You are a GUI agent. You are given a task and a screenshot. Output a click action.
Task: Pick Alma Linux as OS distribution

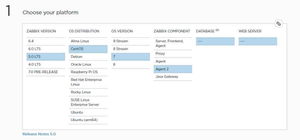[x=88, y=41]
